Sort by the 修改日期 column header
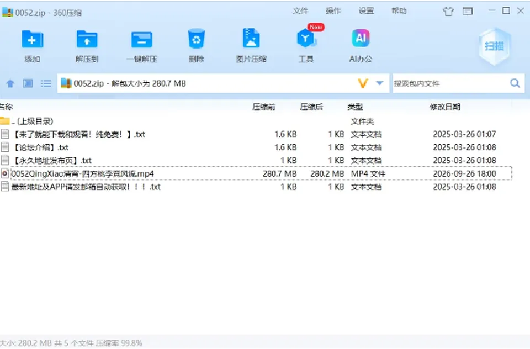 [445, 107]
